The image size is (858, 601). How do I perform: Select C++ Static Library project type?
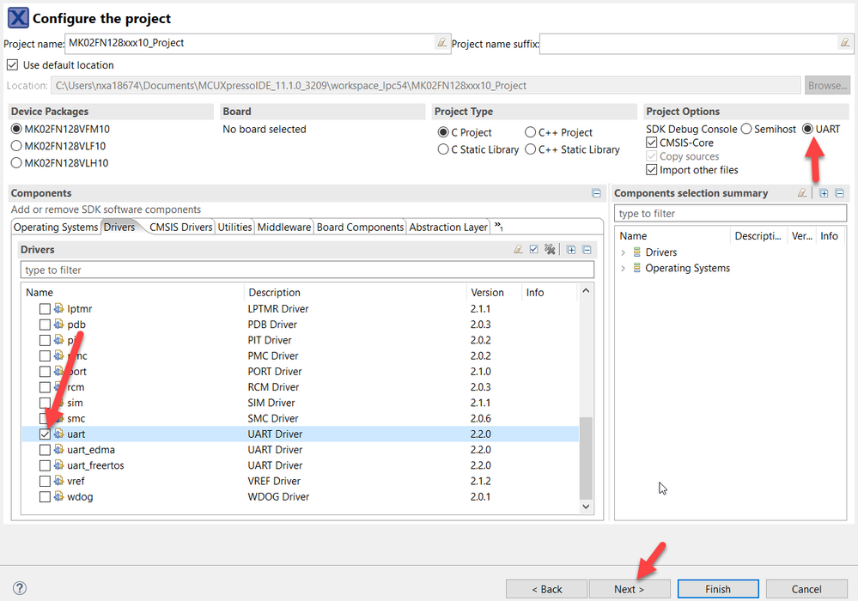[x=530, y=149]
